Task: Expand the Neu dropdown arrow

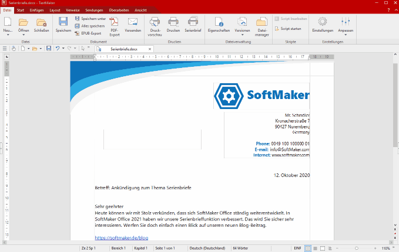Action: (x=8, y=35)
